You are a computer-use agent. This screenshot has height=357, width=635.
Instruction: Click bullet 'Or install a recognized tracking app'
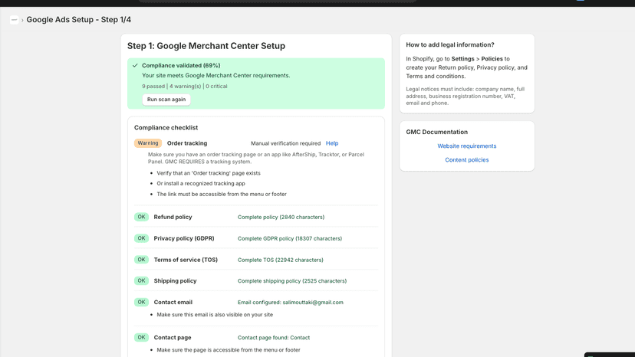tap(201, 183)
